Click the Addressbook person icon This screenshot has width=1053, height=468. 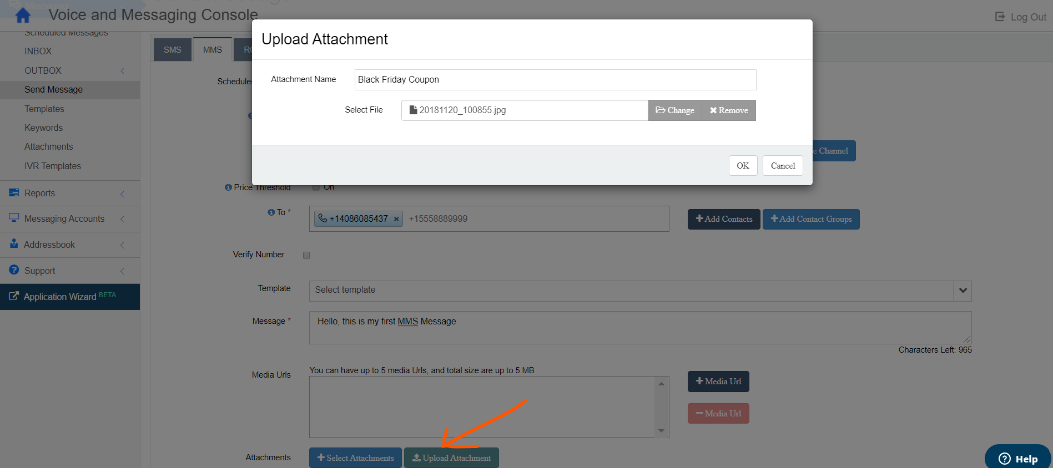pos(14,244)
